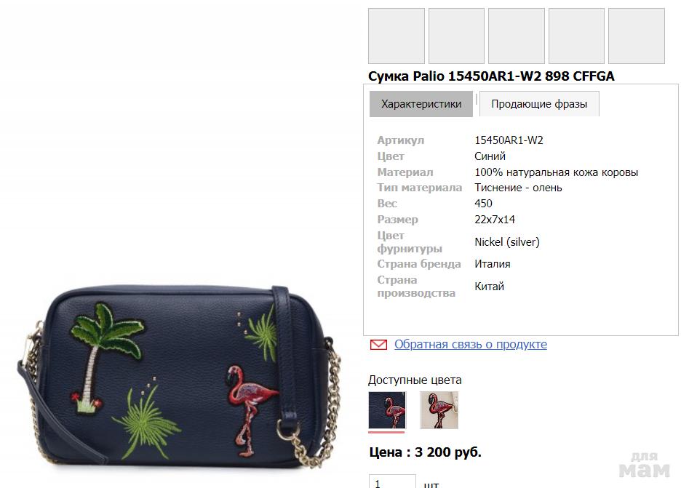Open the third empty gallery thumbnail
This screenshot has width=681, height=488.
coord(517,36)
